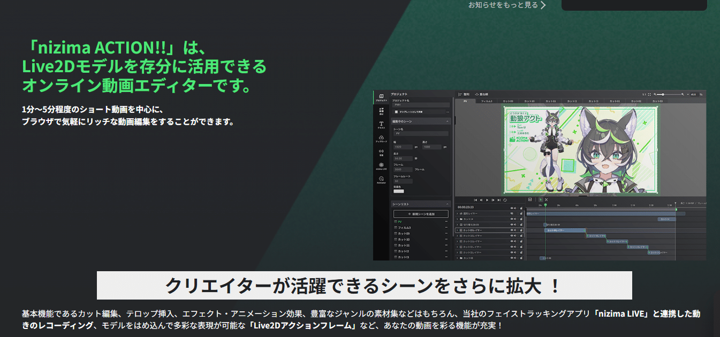Click the green timeline playhead marker
This screenshot has height=337, width=720.
pos(545,205)
